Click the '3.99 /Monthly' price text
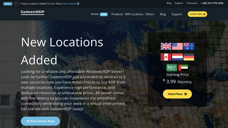Image resolution: width=228 pixels, height=128 pixels. (179, 82)
